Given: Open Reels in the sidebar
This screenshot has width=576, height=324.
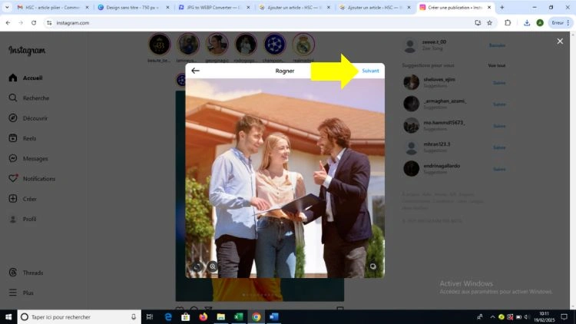Looking at the screenshot, I should pos(22,138).
